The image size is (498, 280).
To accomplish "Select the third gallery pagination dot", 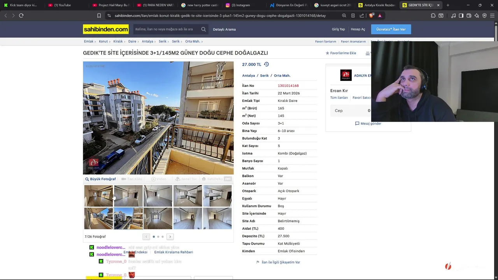I will click(163, 236).
